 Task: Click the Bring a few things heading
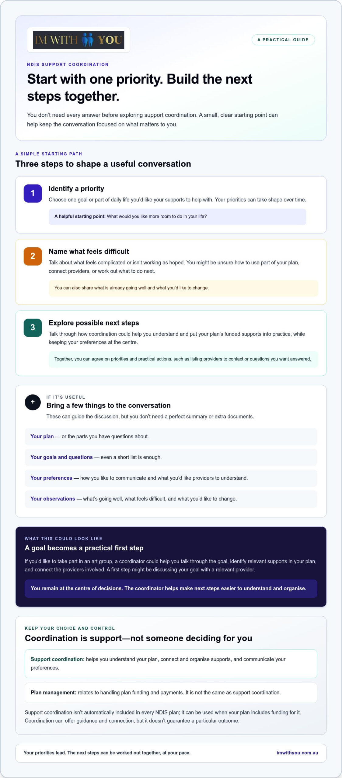(108, 405)
